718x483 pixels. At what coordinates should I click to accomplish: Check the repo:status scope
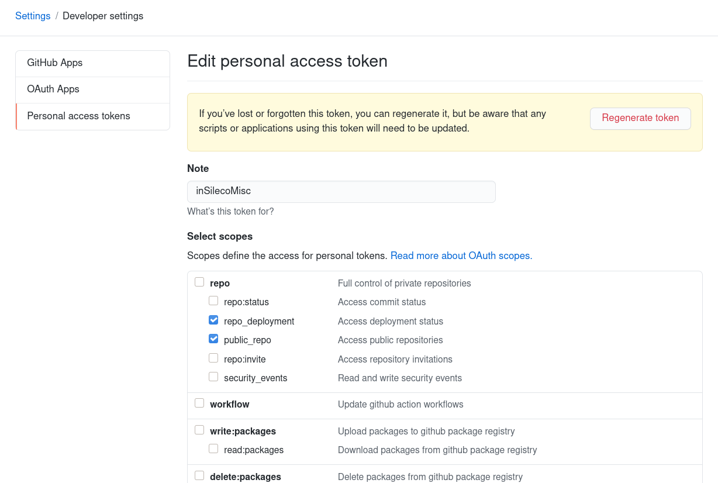[213, 301]
